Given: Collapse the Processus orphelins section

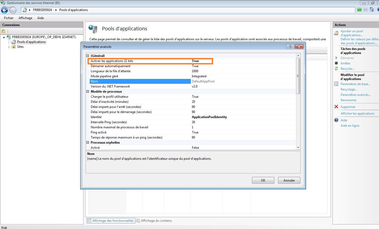Looking at the screenshot, I should [88, 143].
